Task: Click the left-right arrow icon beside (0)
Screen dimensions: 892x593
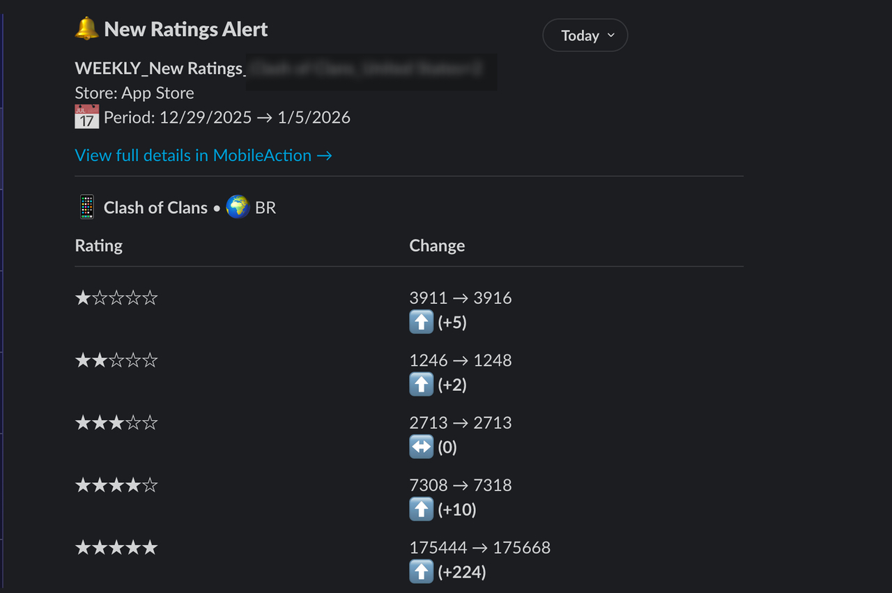Action: pos(421,447)
